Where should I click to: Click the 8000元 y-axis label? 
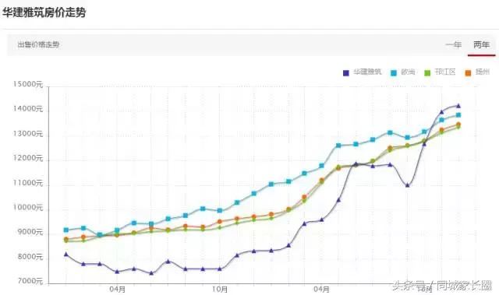(x=30, y=257)
